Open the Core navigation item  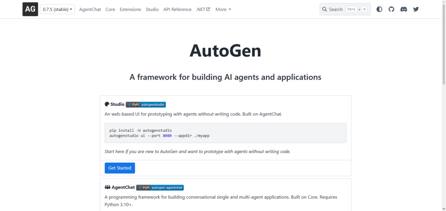(110, 10)
